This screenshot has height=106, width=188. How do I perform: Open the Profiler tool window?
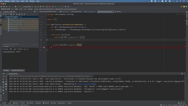53,103
